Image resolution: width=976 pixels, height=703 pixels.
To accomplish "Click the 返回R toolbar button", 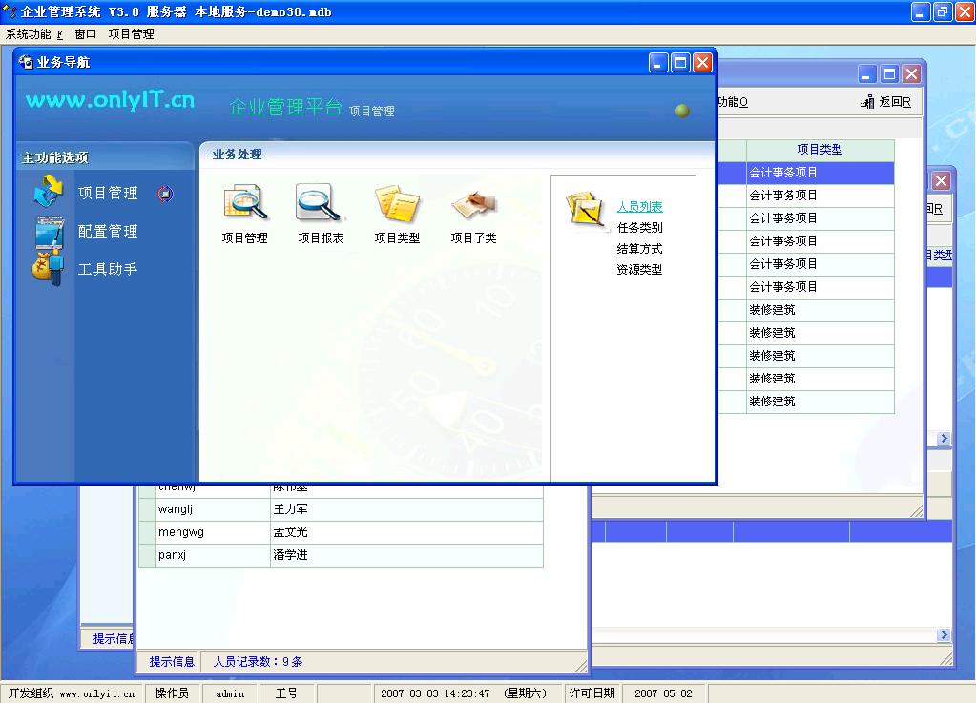I will 885,102.
